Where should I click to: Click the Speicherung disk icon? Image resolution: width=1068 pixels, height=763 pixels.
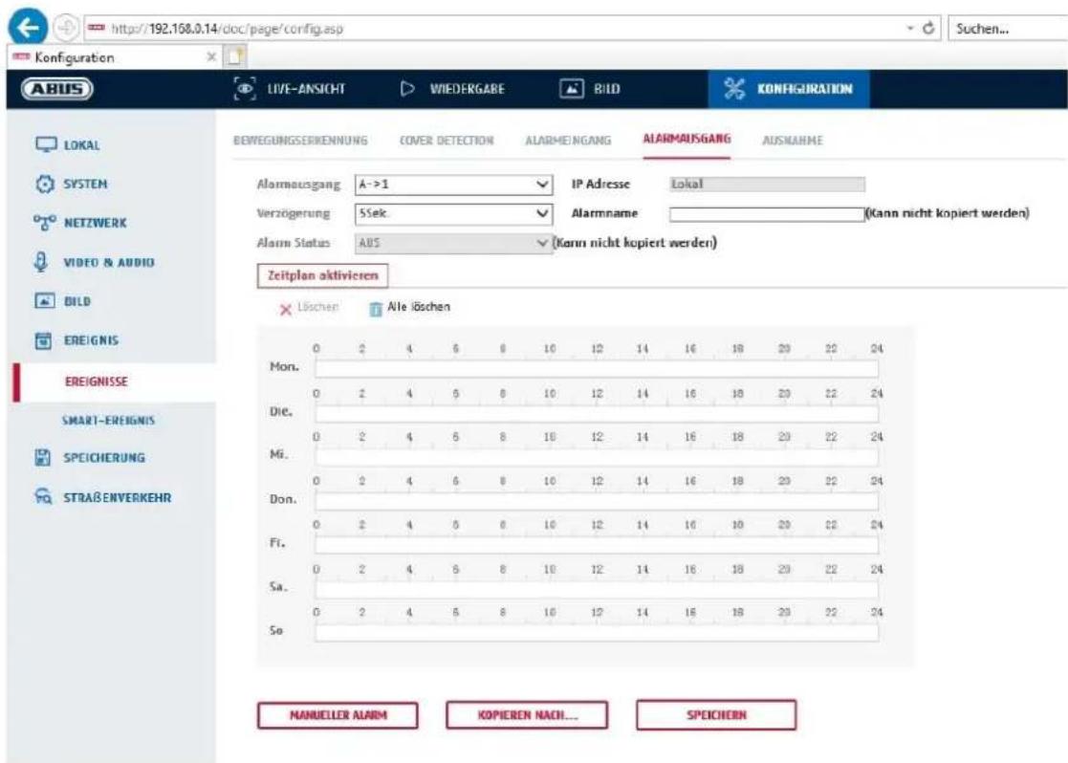[43, 457]
